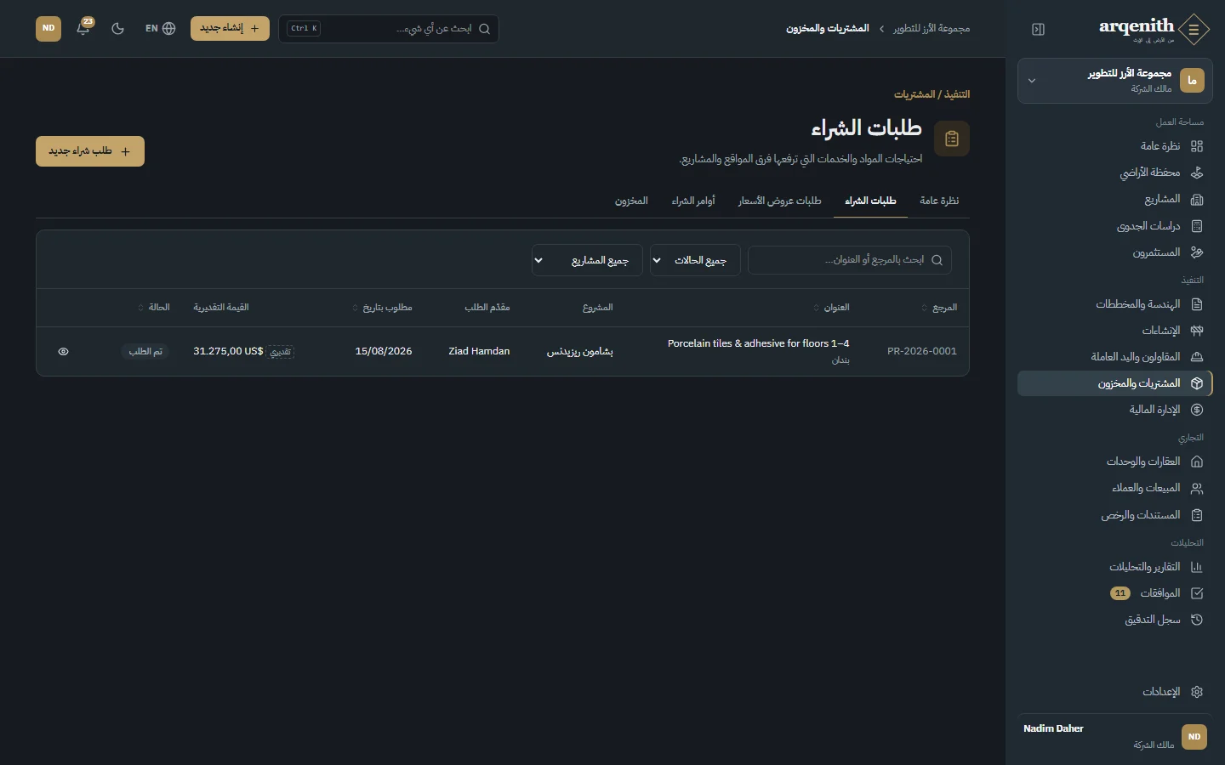Sort table by المرجع column
Viewport: 1225px width, 765px height.
939,308
